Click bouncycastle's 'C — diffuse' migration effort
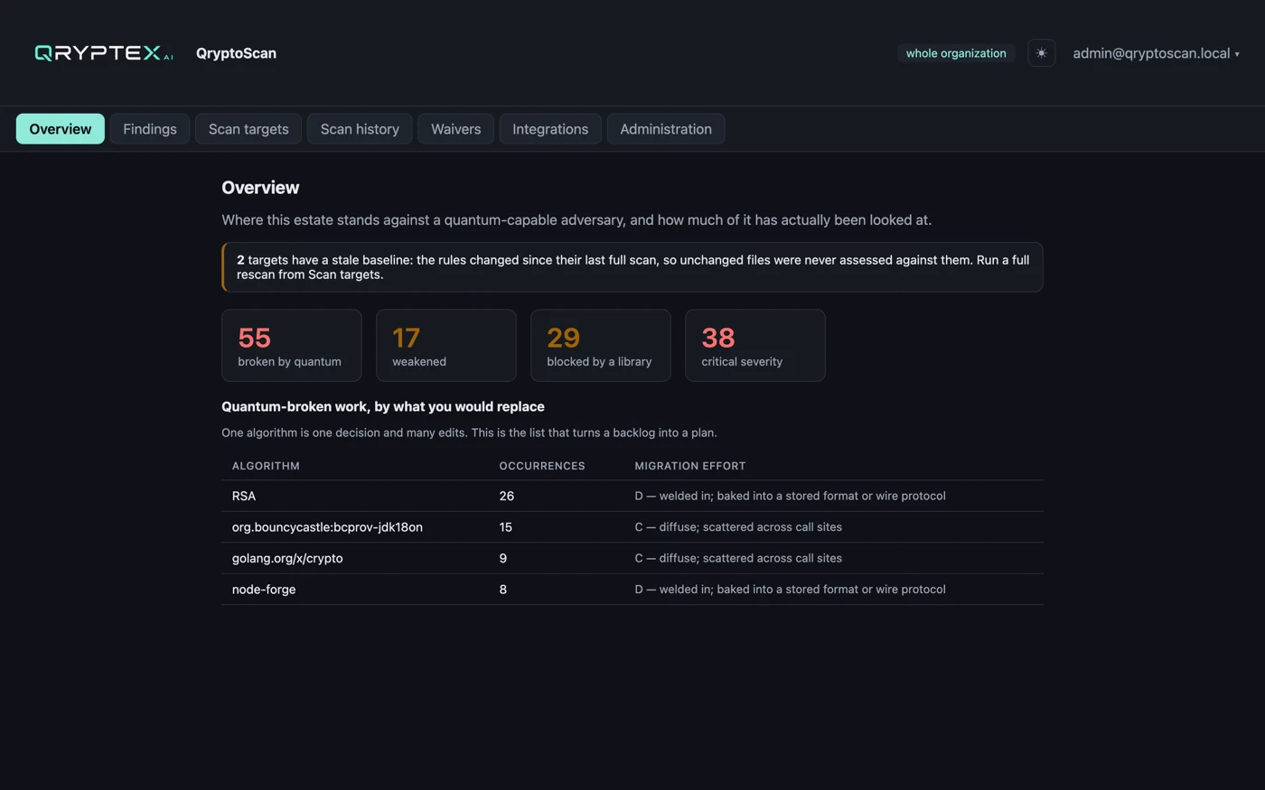1265x790 pixels. coord(738,527)
